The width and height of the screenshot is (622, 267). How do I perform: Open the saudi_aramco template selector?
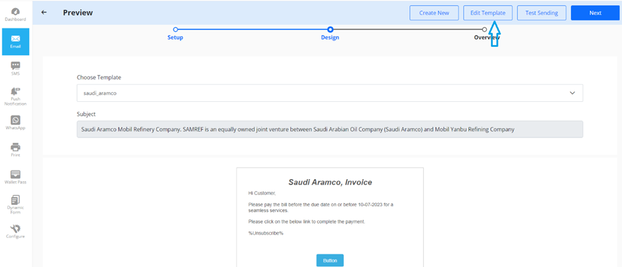tap(330, 93)
